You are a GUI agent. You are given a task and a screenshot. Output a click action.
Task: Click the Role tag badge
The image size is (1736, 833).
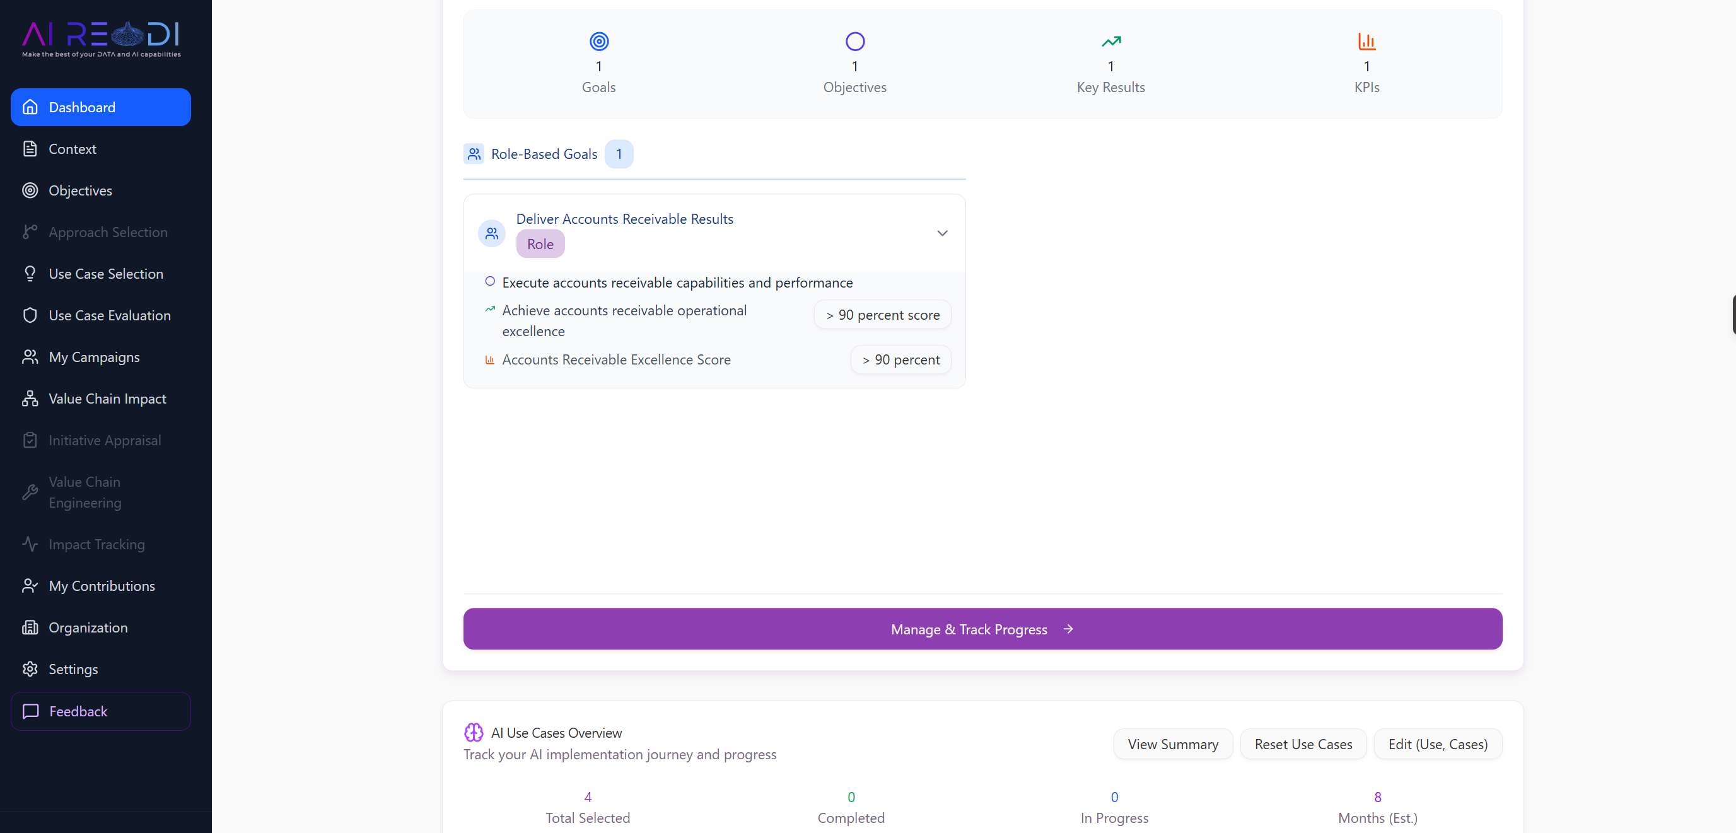540,244
